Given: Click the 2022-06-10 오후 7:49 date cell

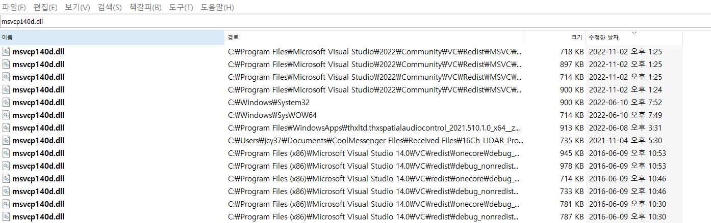Looking at the screenshot, I should point(625,115).
